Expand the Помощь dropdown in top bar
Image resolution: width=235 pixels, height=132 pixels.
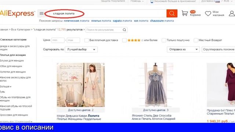pos(137,1)
